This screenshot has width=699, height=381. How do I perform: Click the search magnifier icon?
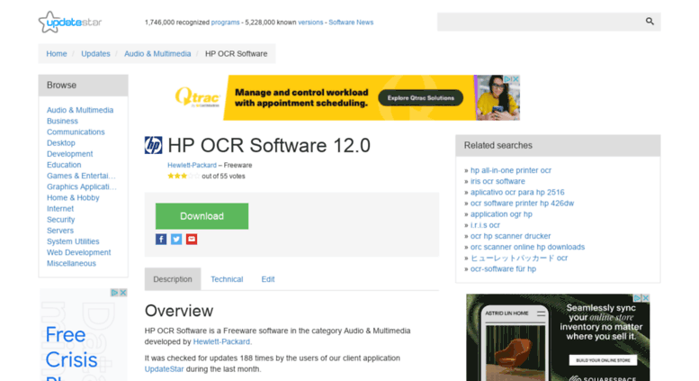[650, 22]
